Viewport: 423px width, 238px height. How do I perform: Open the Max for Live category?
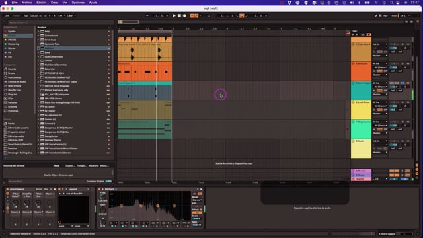coord(15,90)
